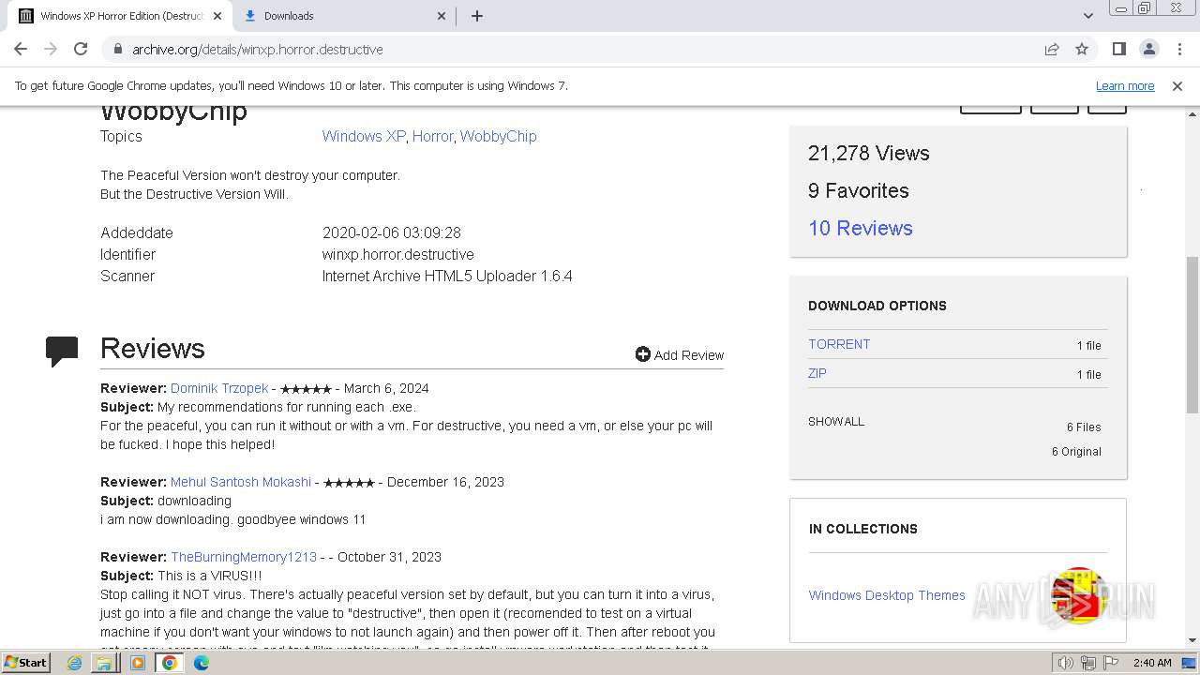This screenshot has width=1200, height=675.
Task: Open a new browser tab
Action: 476,16
